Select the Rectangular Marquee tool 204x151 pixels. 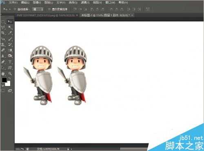[x=3, y=22]
